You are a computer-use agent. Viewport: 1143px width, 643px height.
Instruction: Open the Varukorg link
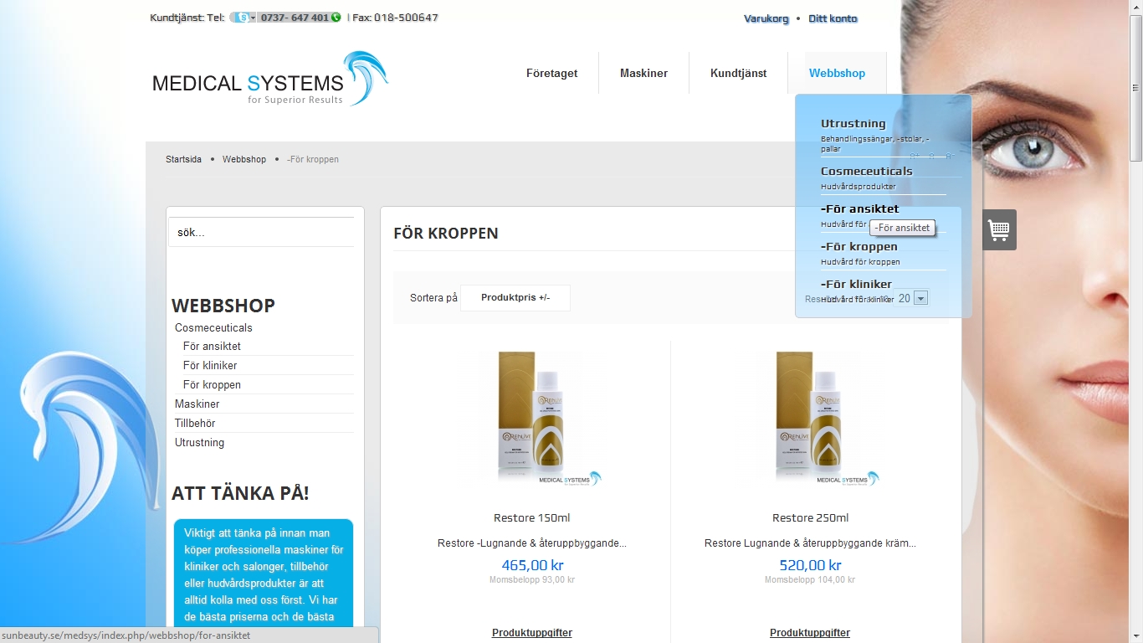point(766,18)
